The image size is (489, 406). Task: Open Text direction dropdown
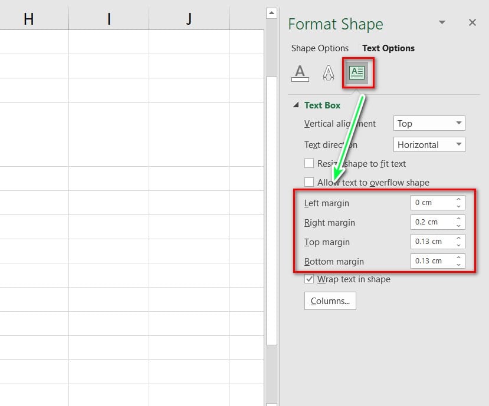click(429, 144)
